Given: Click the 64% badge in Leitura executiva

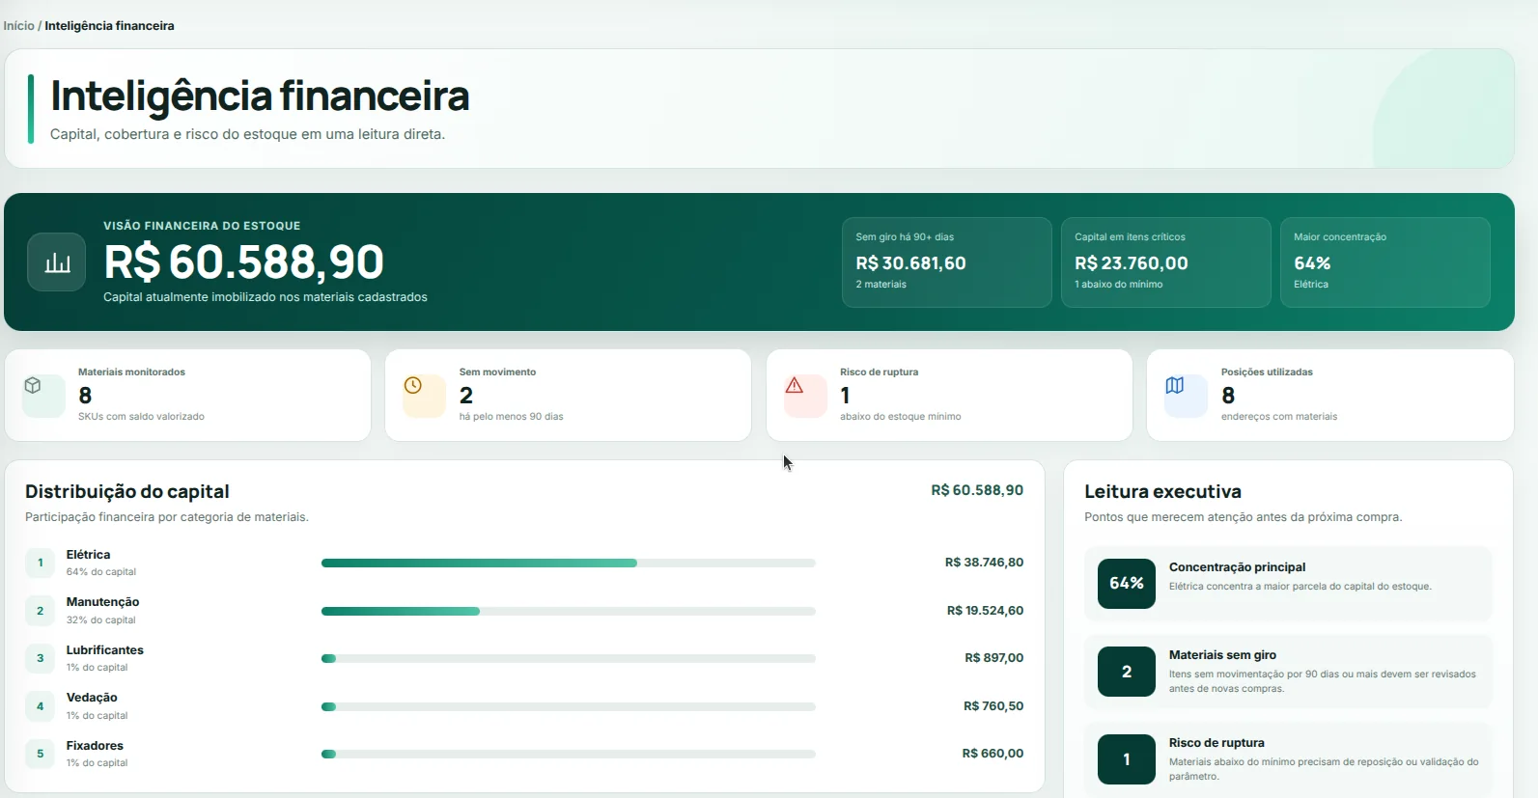Looking at the screenshot, I should [1127, 584].
